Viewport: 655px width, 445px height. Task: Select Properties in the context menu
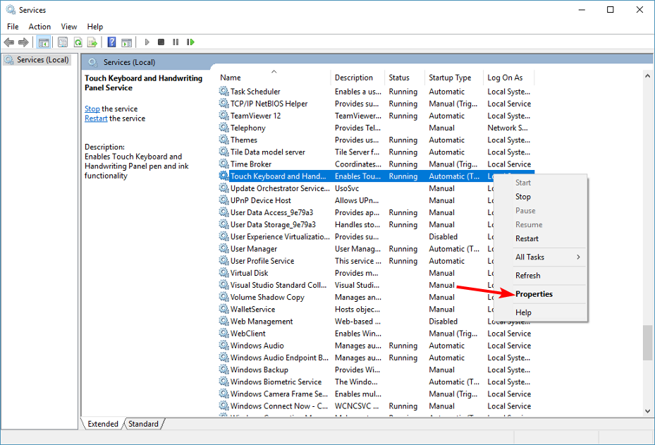[x=541, y=294]
